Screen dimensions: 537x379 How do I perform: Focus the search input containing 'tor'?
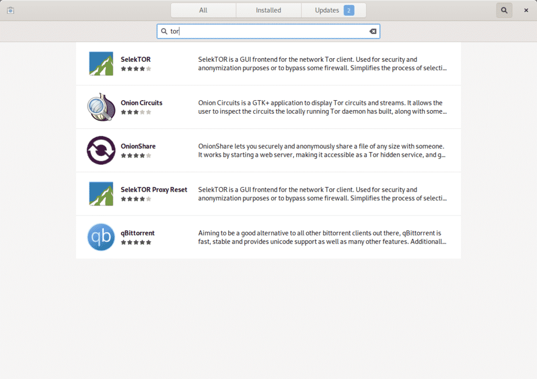268,31
